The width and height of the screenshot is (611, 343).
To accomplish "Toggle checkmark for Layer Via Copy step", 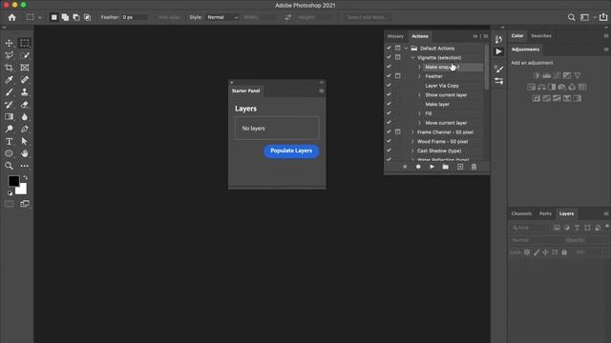I will [x=389, y=86].
